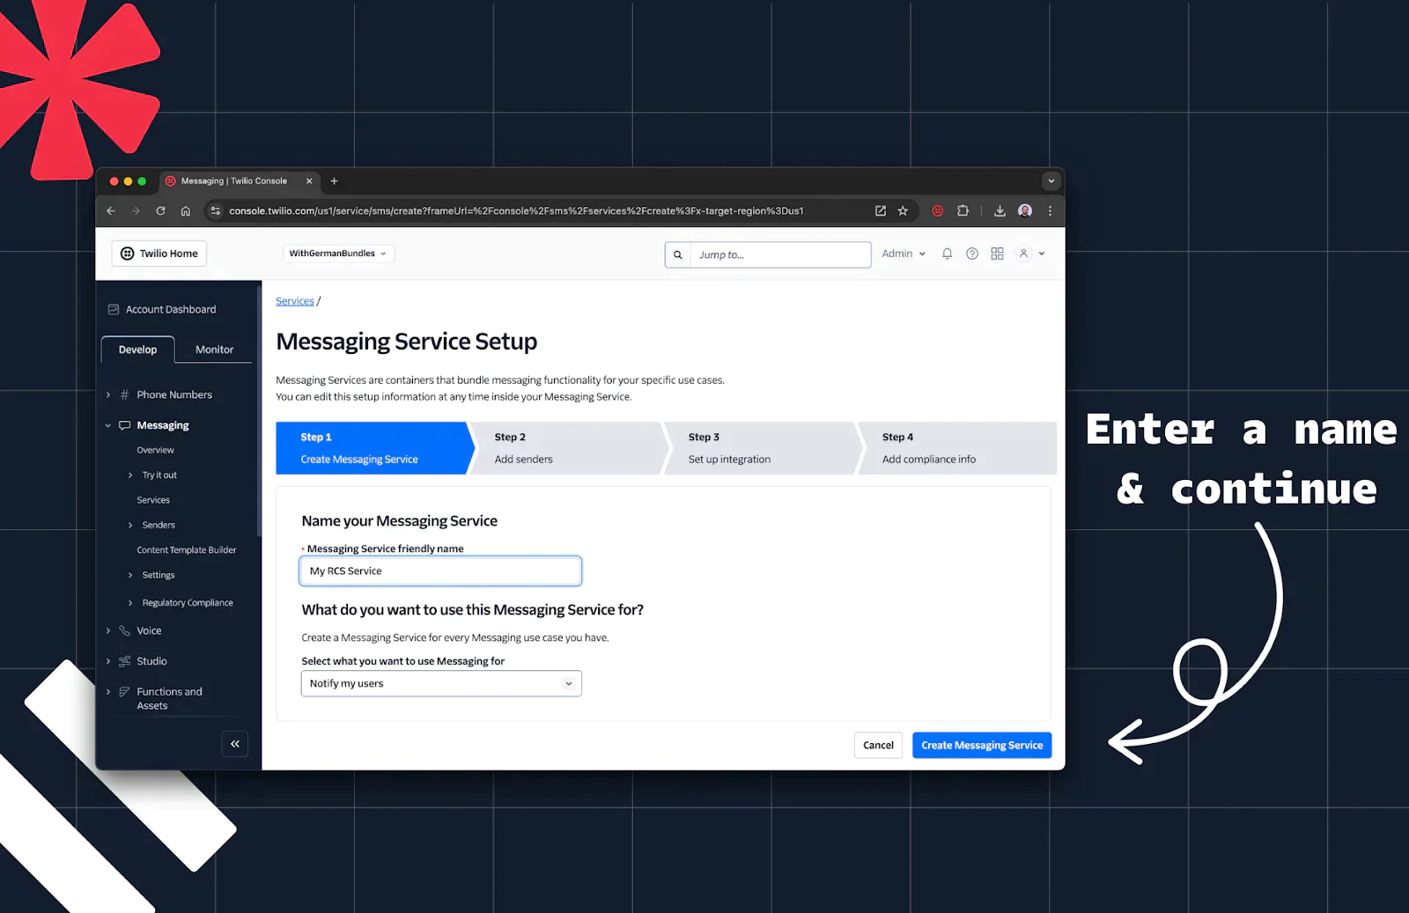Open the browser extensions puzzle icon
The width and height of the screenshot is (1409, 913).
pyautogui.click(x=963, y=211)
